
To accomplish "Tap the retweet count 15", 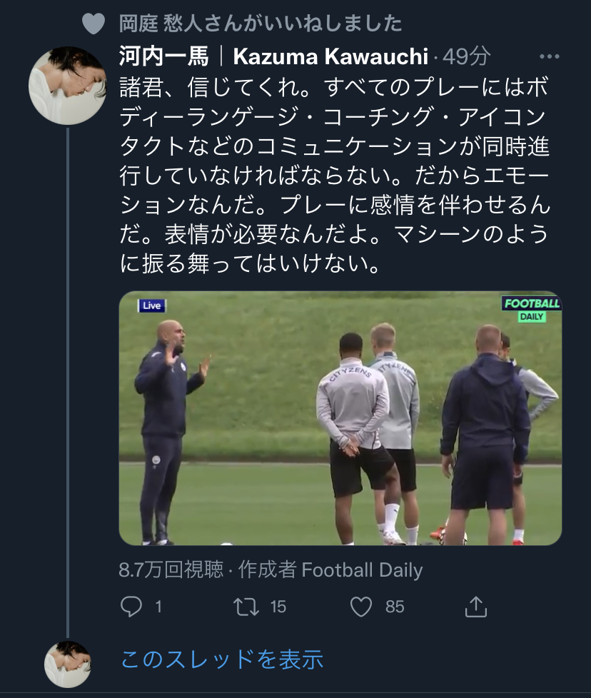I will (x=278, y=607).
